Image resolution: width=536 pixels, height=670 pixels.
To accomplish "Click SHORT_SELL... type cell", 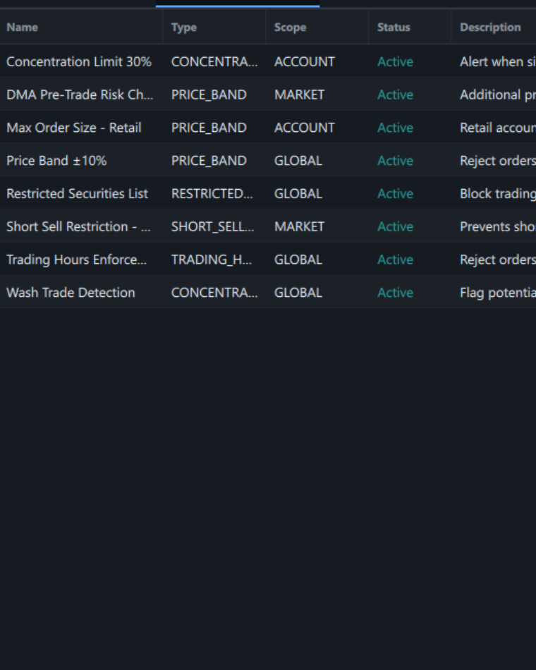I will 212,226.
